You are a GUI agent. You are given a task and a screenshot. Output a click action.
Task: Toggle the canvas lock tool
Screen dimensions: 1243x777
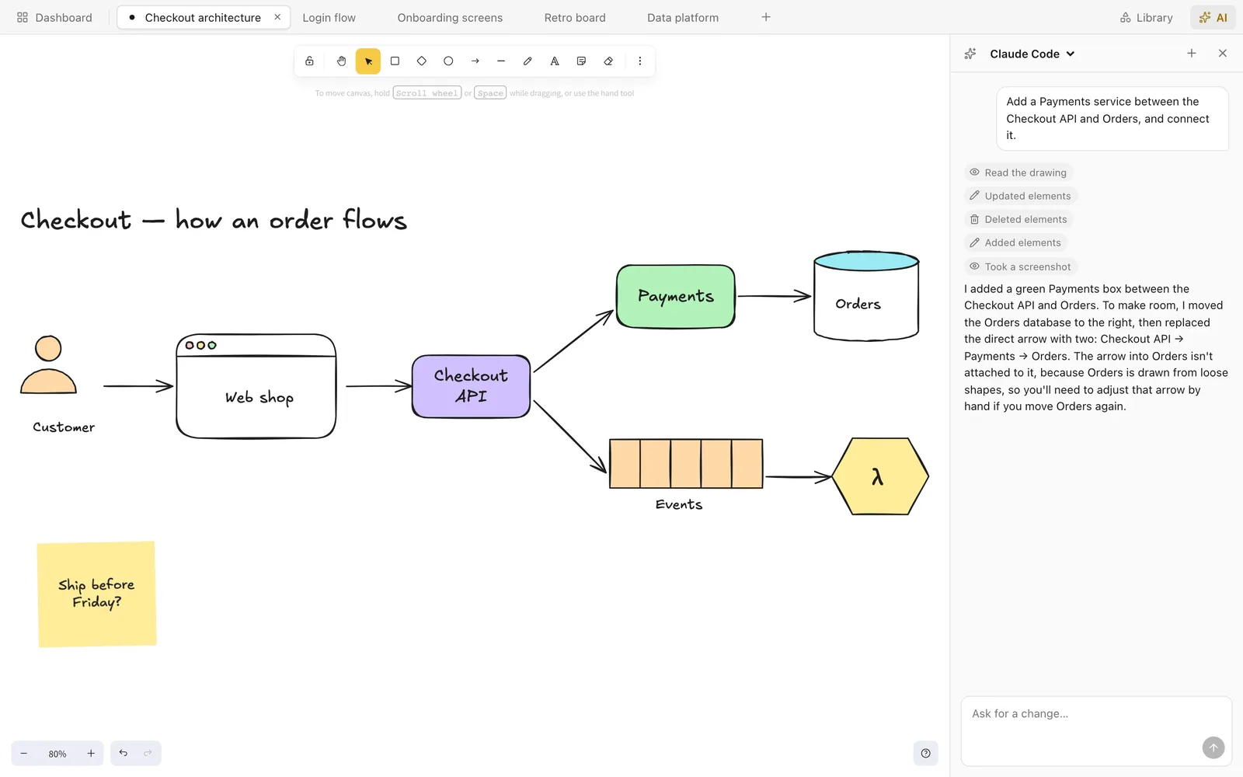(309, 61)
